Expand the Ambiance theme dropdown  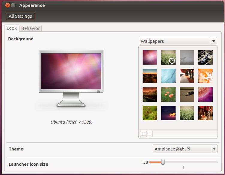pos(185,149)
